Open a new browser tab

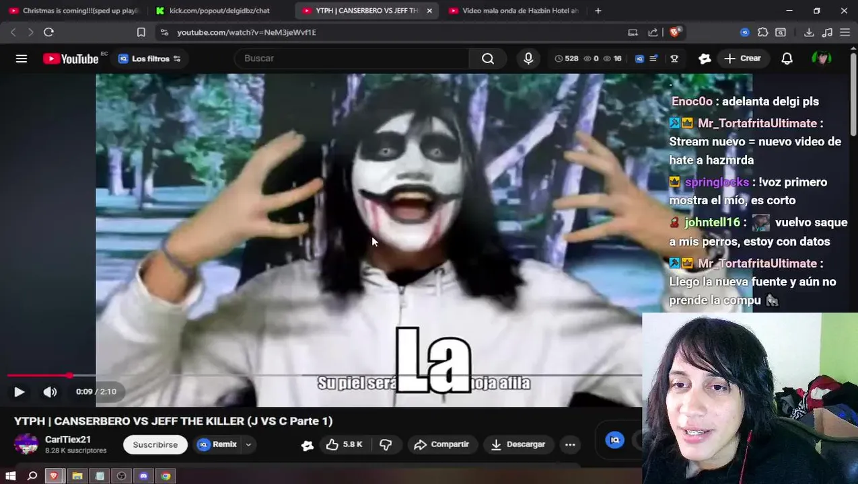click(x=598, y=11)
